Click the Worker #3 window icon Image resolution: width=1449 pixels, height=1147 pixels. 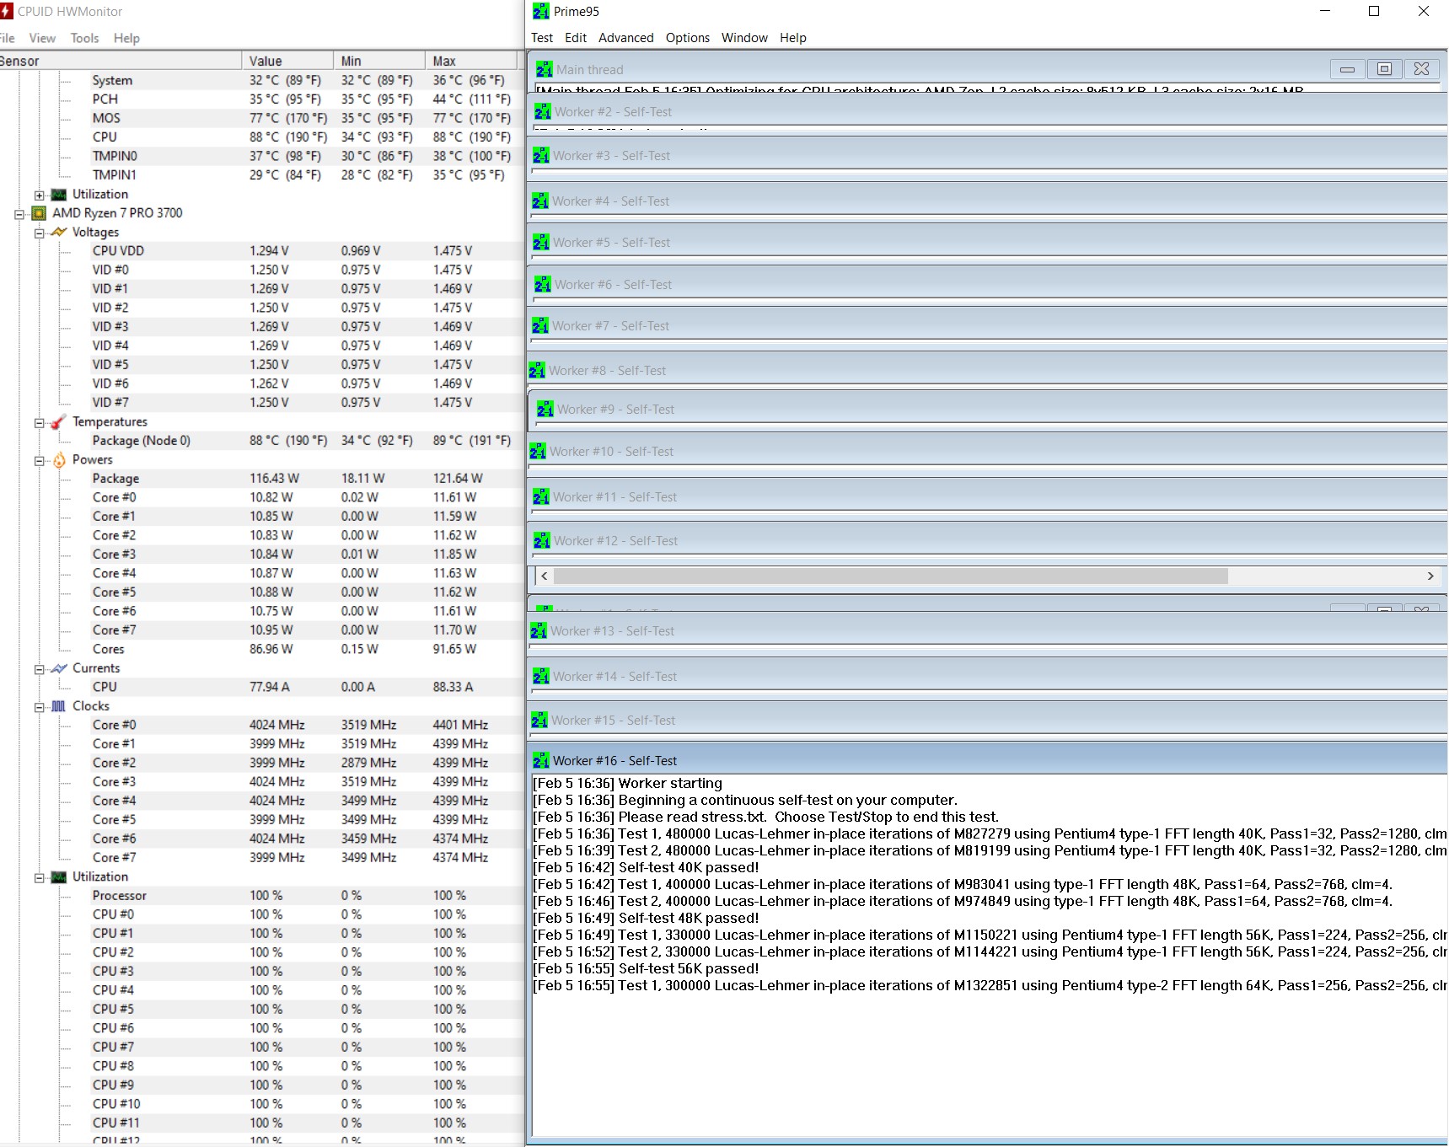click(541, 155)
